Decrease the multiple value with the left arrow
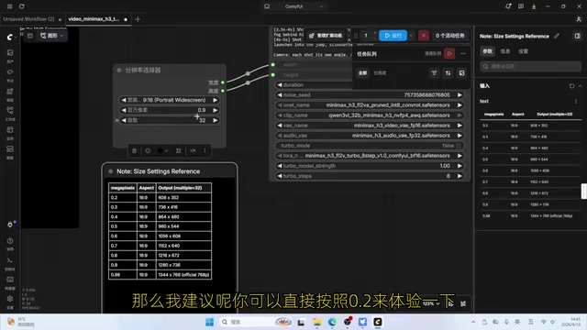The image size is (587, 330). (x=124, y=120)
